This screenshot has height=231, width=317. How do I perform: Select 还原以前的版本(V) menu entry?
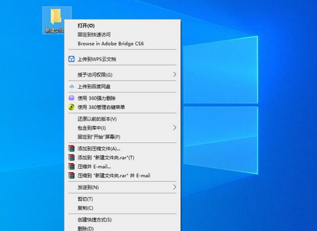pyautogui.click(x=97, y=119)
